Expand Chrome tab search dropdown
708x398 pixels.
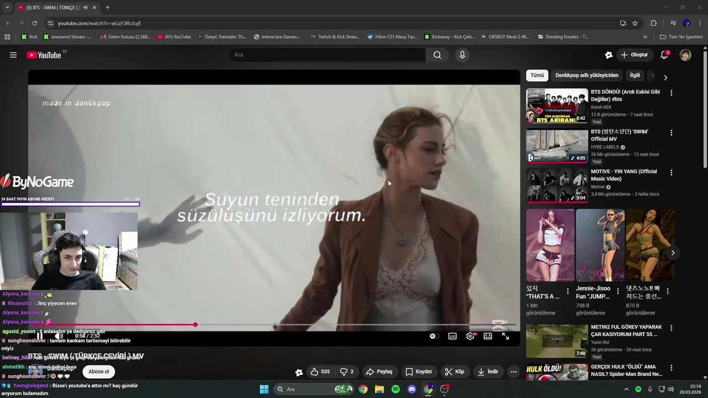(7, 8)
